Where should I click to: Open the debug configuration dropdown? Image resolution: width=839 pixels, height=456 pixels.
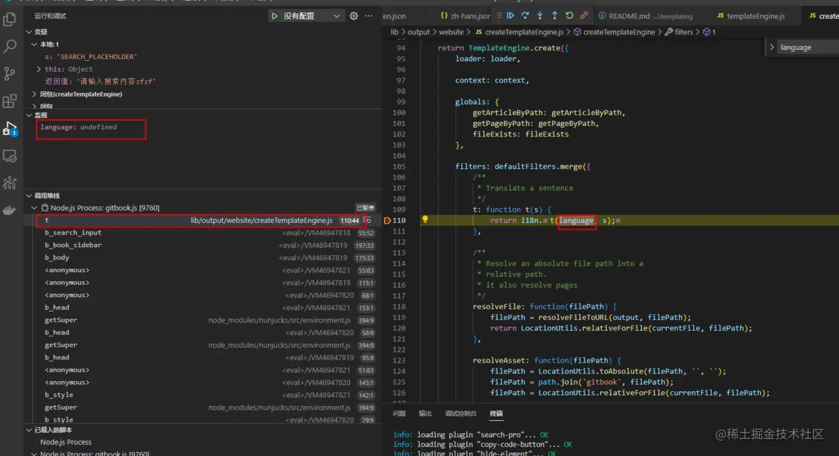tap(336, 16)
